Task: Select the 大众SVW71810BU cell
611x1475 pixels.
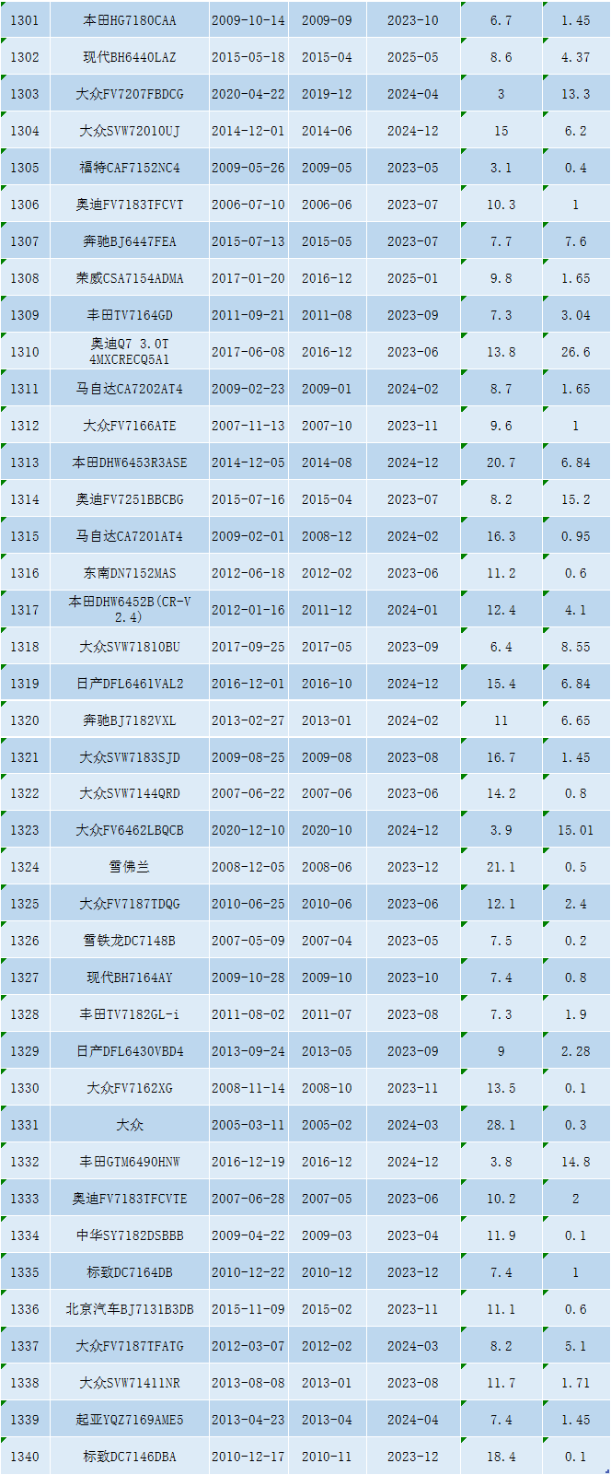Action: (x=130, y=647)
